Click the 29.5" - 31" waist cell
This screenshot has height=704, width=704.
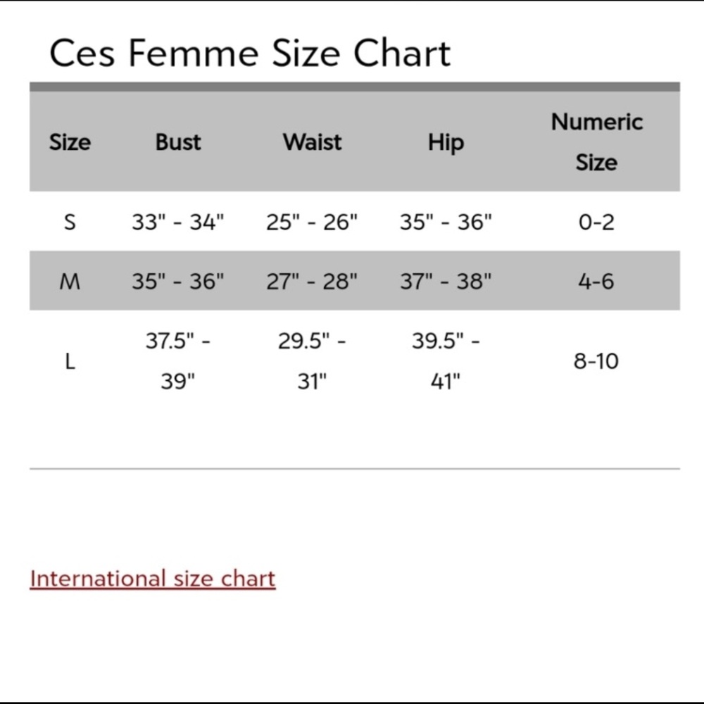coord(312,361)
